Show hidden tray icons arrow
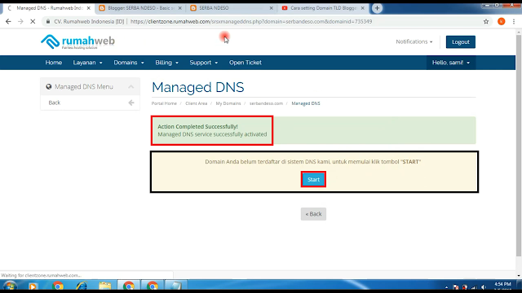This screenshot has height=293, width=522. 446,287
